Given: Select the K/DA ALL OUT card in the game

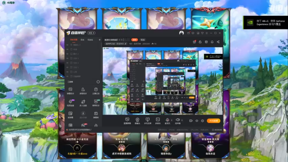Looking at the screenshot, I should (x=166, y=146).
